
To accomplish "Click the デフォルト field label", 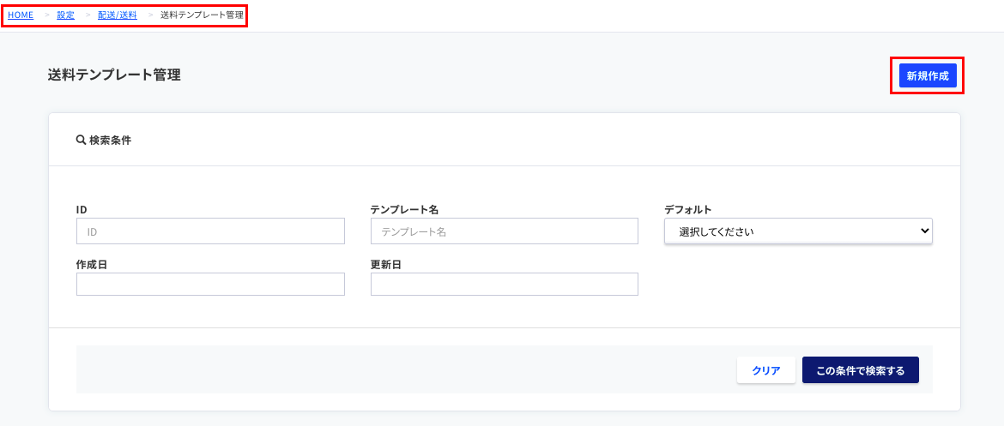I will (687, 209).
